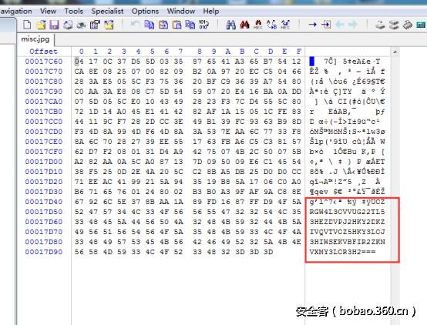Click the Open Folder icon after Properties

(109, 25)
